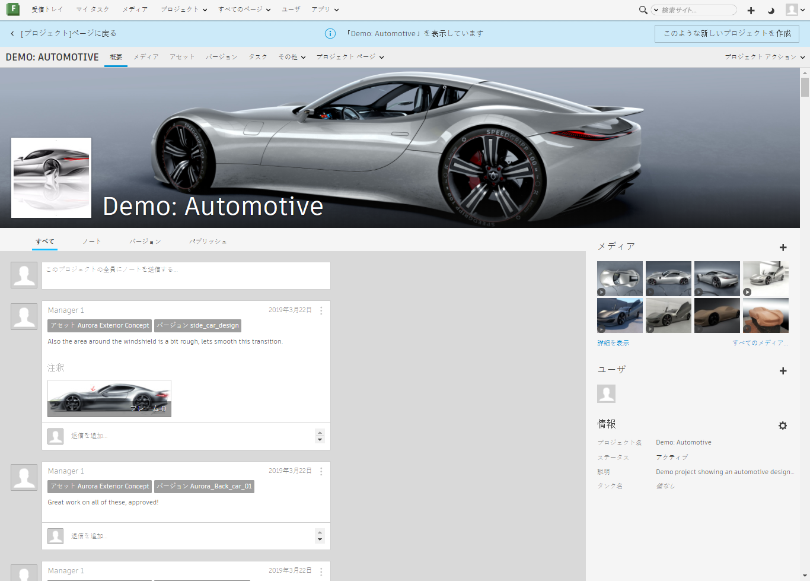
Task: Click the user avatar icon in the top bar
Action: (792, 10)
